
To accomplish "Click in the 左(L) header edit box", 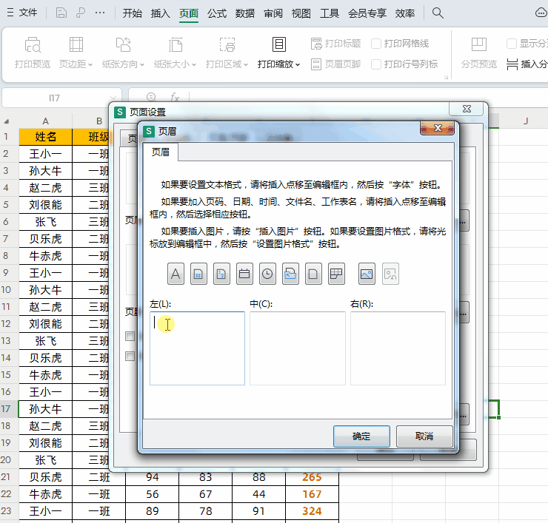I will coord(197,348).
